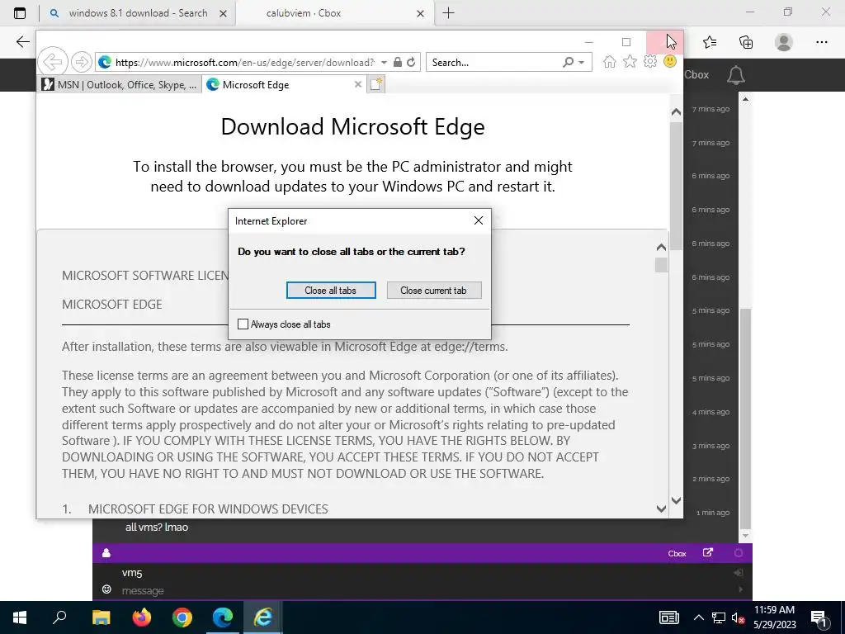The image size is (845, 634).
Task: Click the Cbox notification bell icon
Action: [735, 75]
